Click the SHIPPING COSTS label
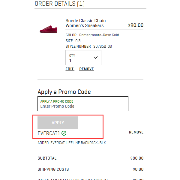The width and height of the screenshot is (180, 180). click(53, 169)
